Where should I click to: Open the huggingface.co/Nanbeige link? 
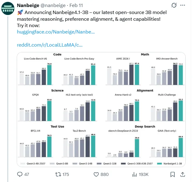[56, 32]
